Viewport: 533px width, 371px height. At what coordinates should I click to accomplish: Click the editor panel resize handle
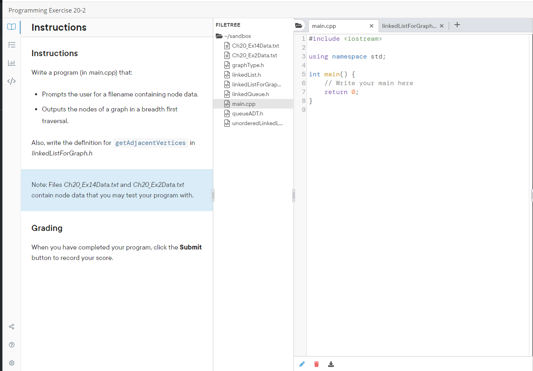click(294, 195)
